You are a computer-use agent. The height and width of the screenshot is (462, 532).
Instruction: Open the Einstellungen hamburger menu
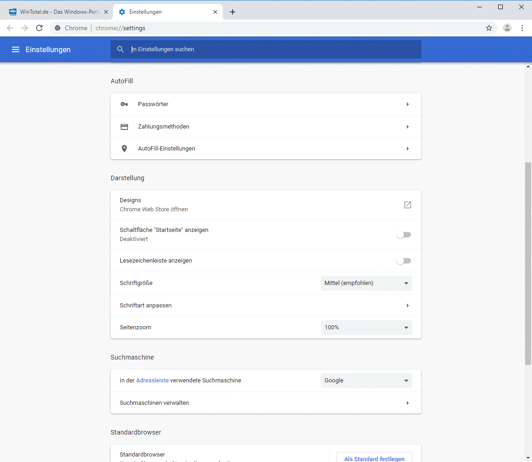click(x=16, y=49)
